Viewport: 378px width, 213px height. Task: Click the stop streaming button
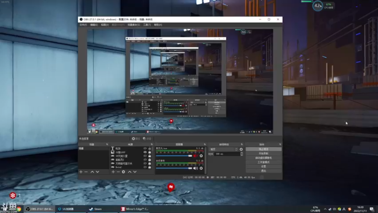(264, 149)
